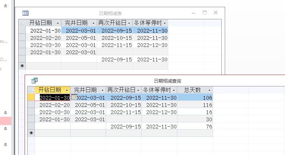Open 冬休等停时 column dropdown in 日期相减查询
285x155 pixels.
(x=174, y=90)
